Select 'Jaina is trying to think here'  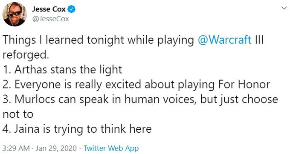(83, 129)
